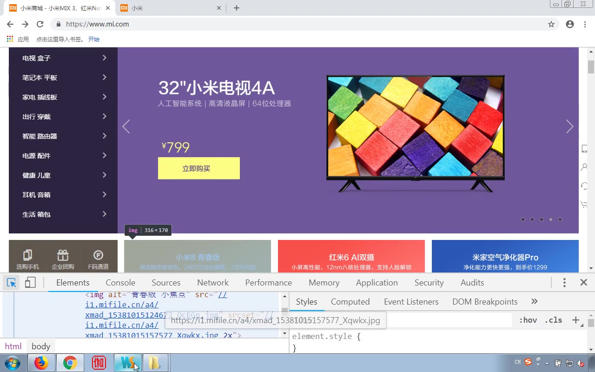Click the browser forward arrow
This screenshot has width=595, height=372.
pyautogui.click(x=25, y=24)
